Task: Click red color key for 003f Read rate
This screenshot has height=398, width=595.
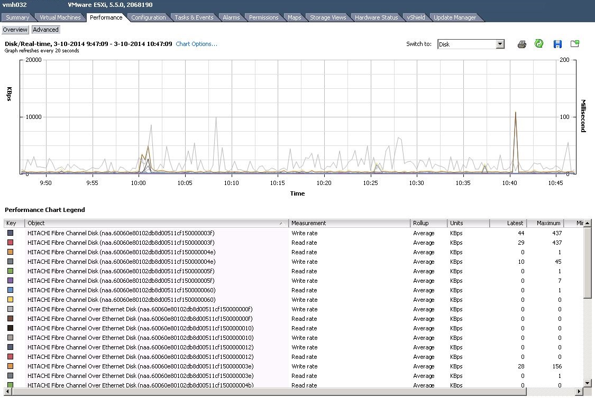Action: tap(10, 242)
